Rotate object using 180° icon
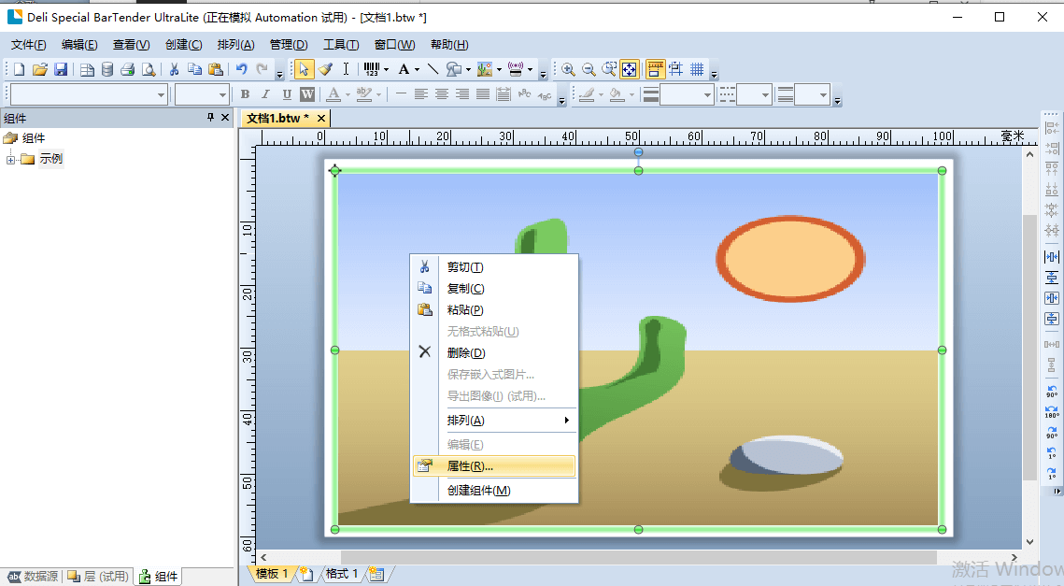This screenshot has height=586, width=1064. [x=1052, y=411]
